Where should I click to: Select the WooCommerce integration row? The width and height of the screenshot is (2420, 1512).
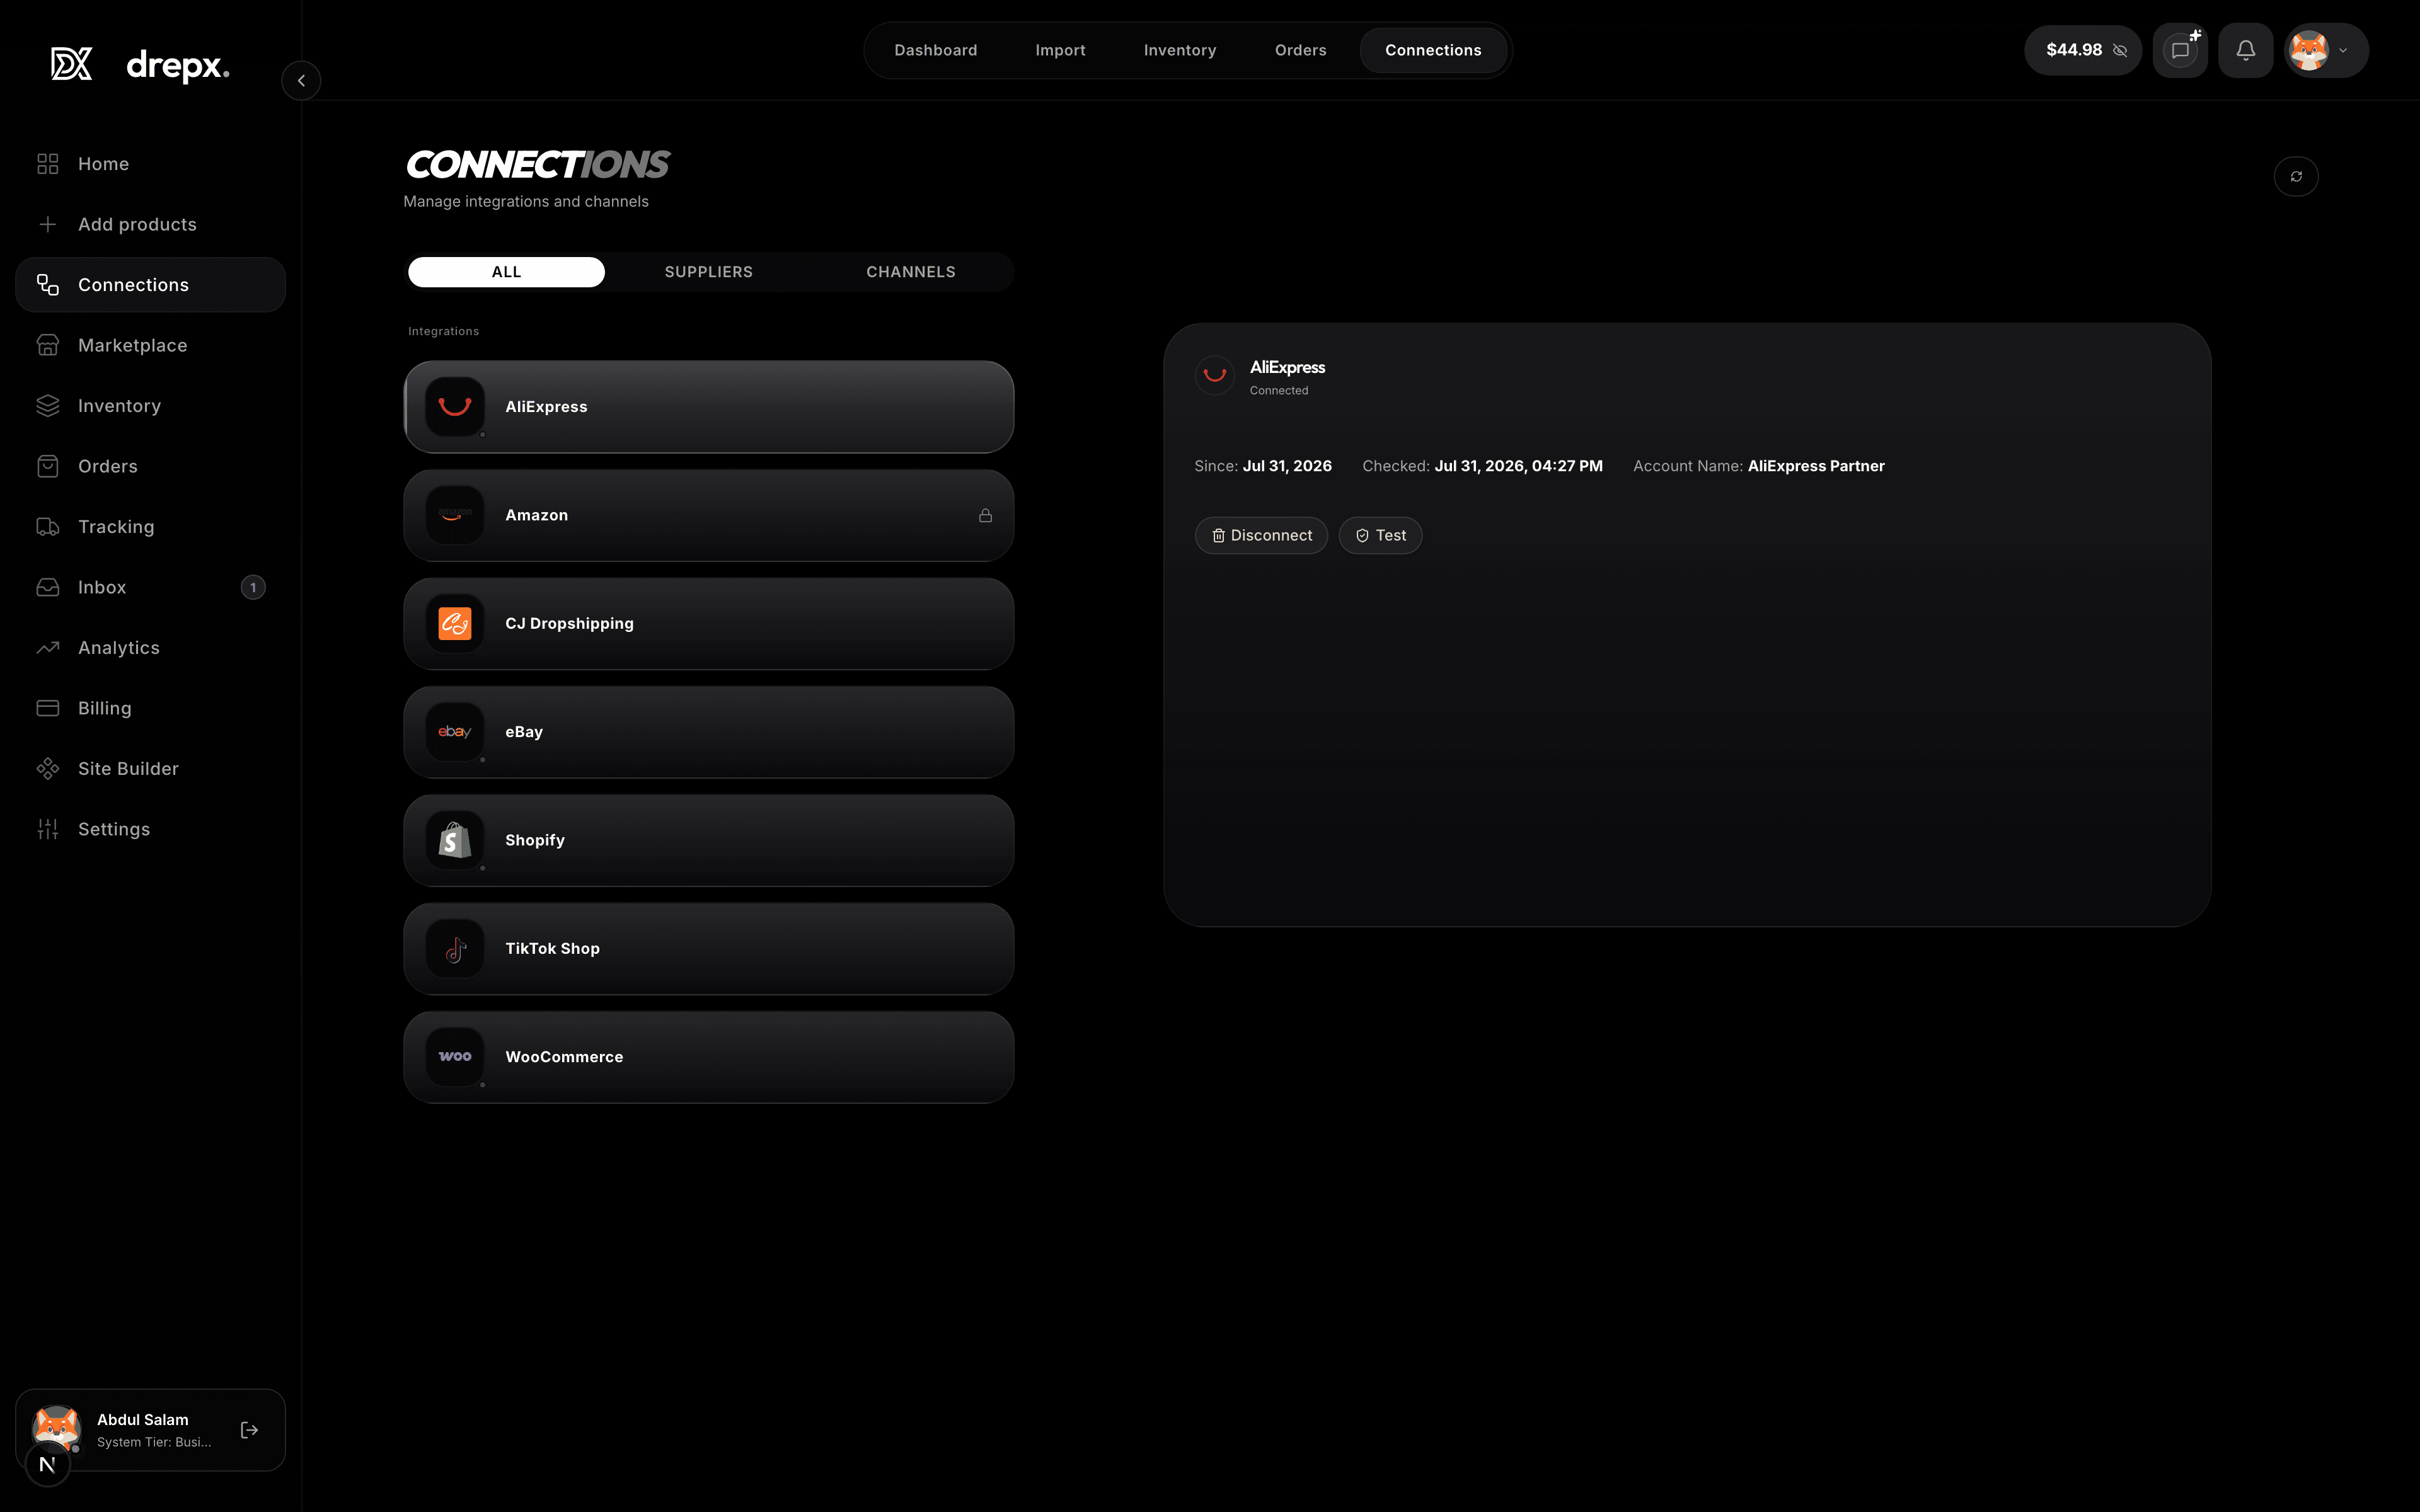(x=708, y=1057)
